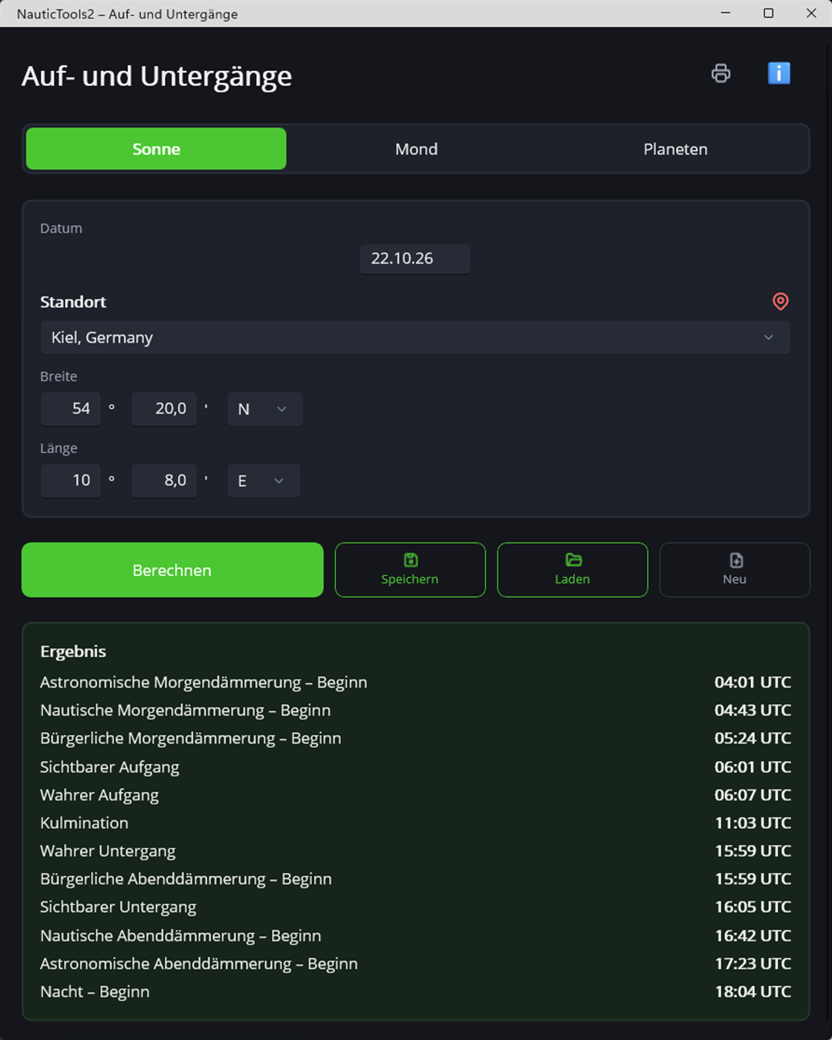Click the 'Auf- und Untergänge' page heading

coord(157,76)
